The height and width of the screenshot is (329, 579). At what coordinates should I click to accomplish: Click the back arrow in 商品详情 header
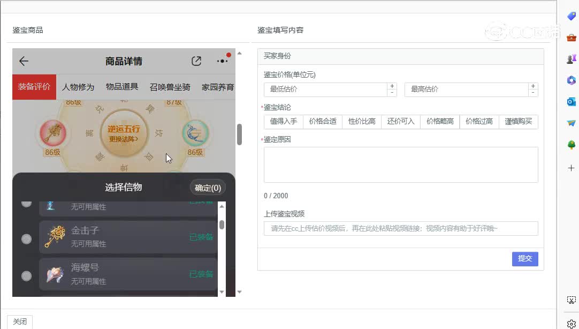[x=24, y=61]
